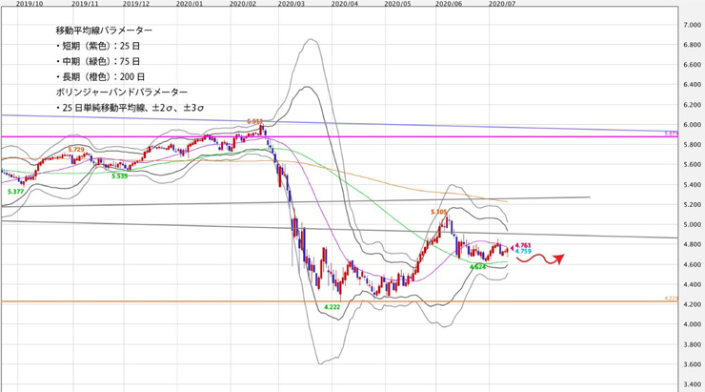Click the 5.200 price axis label
Image resolution: width=705 pixels, height=392 pixels.
[693, 204]
